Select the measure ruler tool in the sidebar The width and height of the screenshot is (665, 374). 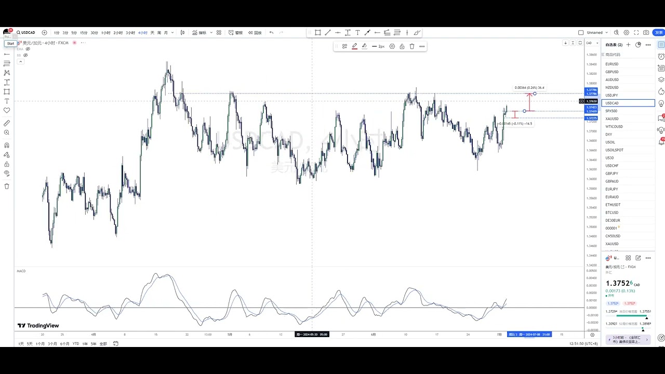click(7, 123)
